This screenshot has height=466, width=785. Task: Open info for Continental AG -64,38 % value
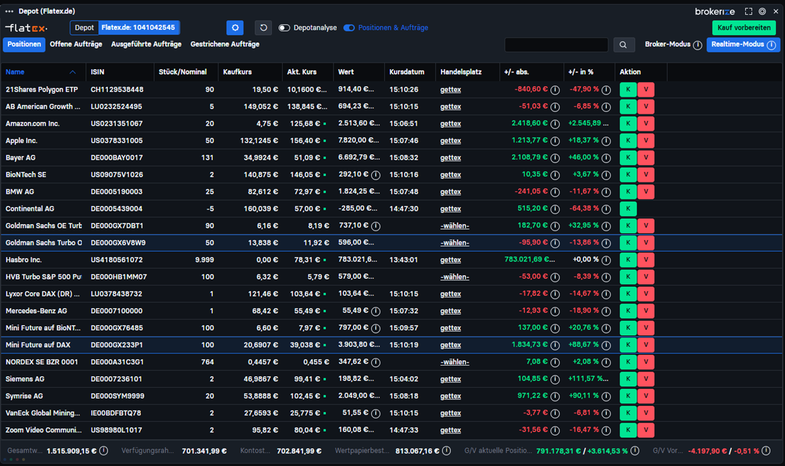606,208
